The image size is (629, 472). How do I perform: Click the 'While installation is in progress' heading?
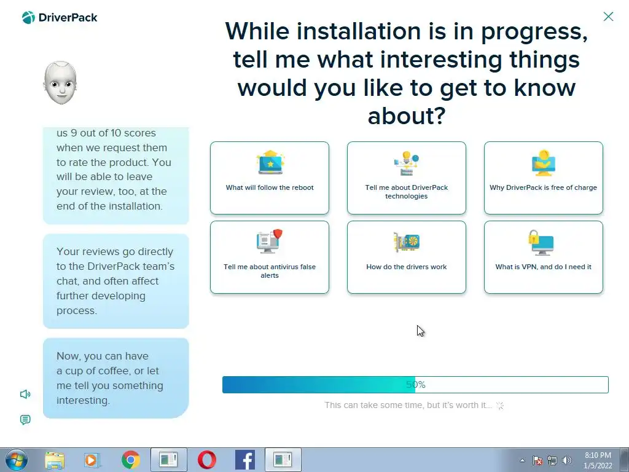tap(407, 73)
